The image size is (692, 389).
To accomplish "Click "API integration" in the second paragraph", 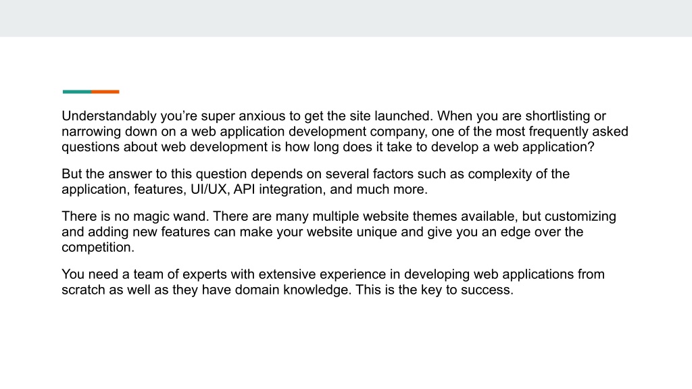I will coord(278,189).
